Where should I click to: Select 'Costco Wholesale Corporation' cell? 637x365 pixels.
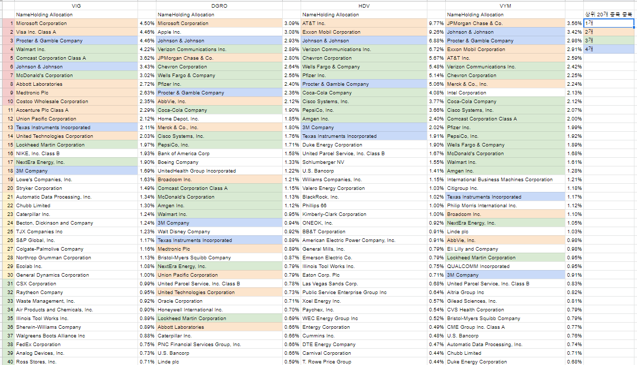[76, 101]
